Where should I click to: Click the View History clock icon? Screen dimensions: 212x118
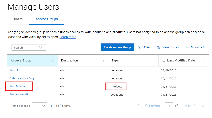[158, 47]
